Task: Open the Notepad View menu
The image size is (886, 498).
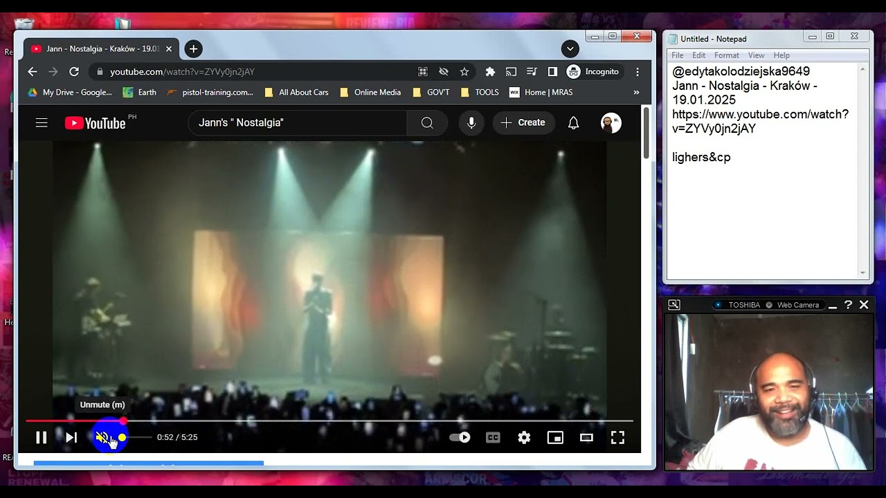Action: point(757,55)
